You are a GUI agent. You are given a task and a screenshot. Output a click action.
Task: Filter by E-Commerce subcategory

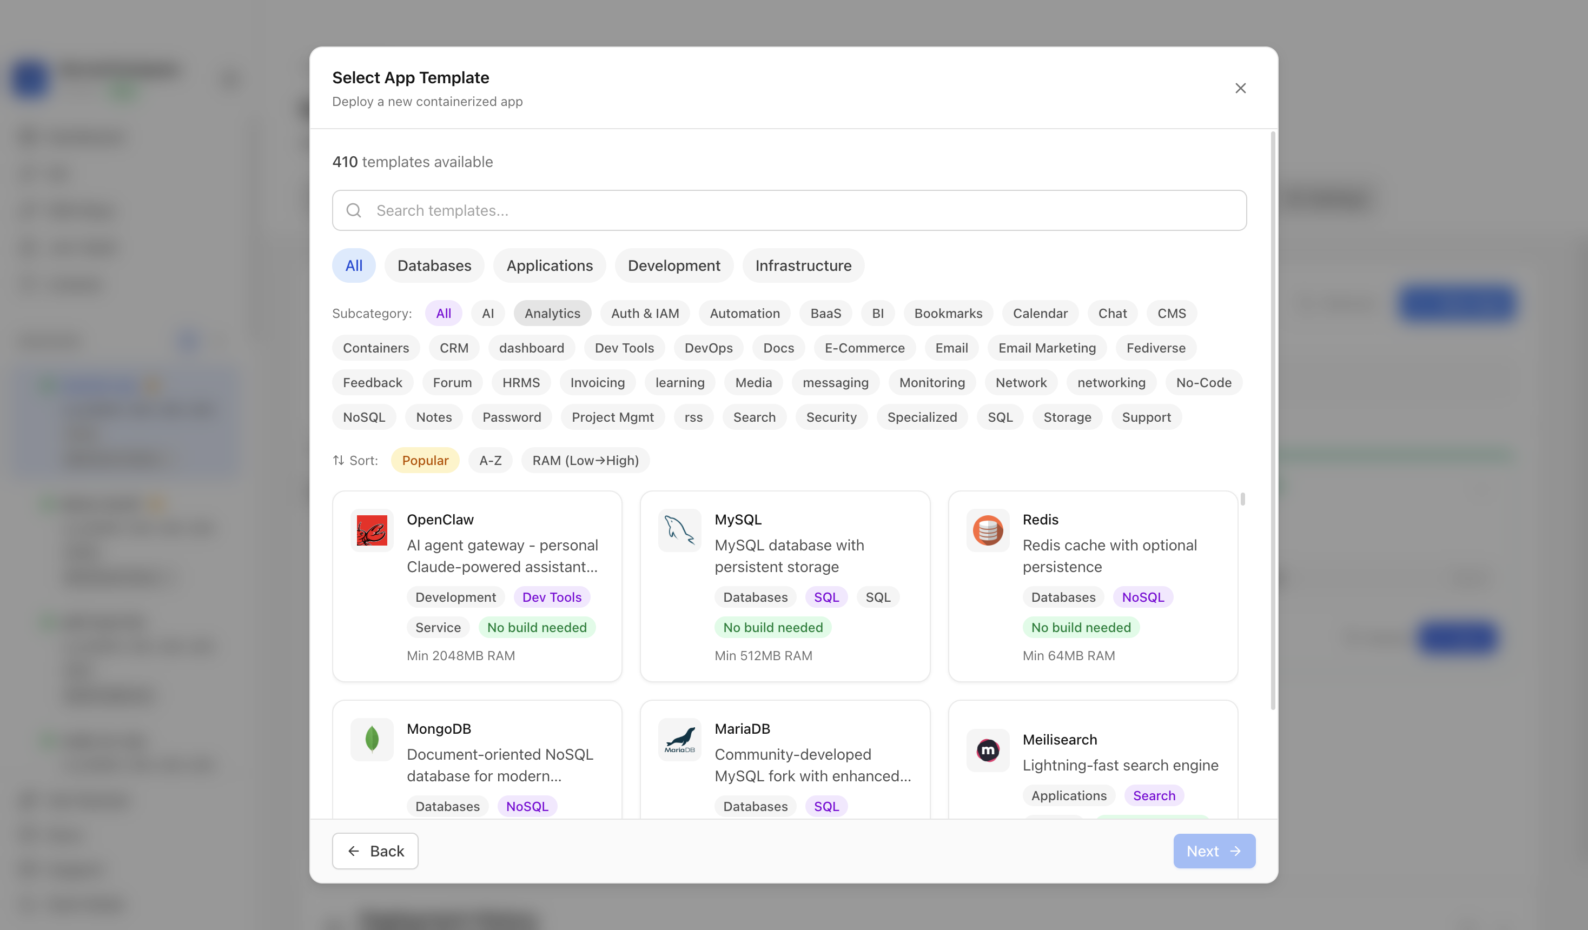(864, 348)
